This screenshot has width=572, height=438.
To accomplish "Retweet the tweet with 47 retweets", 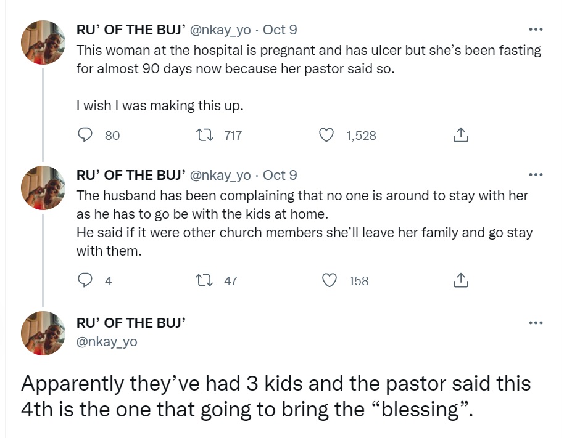I will click(202, 281).
